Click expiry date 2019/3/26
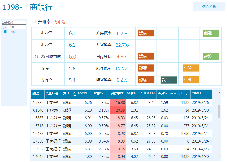The image size is (227, 162). click(x=200, y=103)
